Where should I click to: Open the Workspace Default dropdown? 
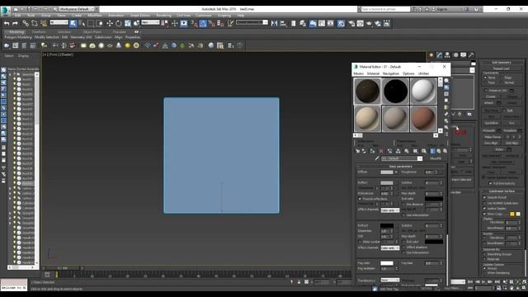tap(77, 9)
